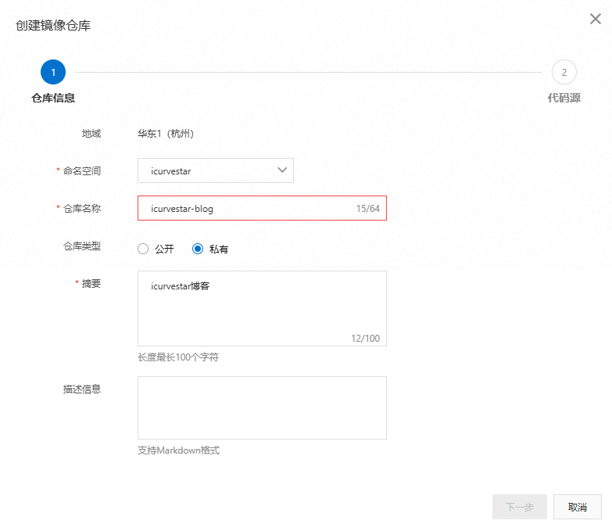This screenshot has width=612, height=524.
Task: Select the 私有 repository type radio
Action: 198,249
